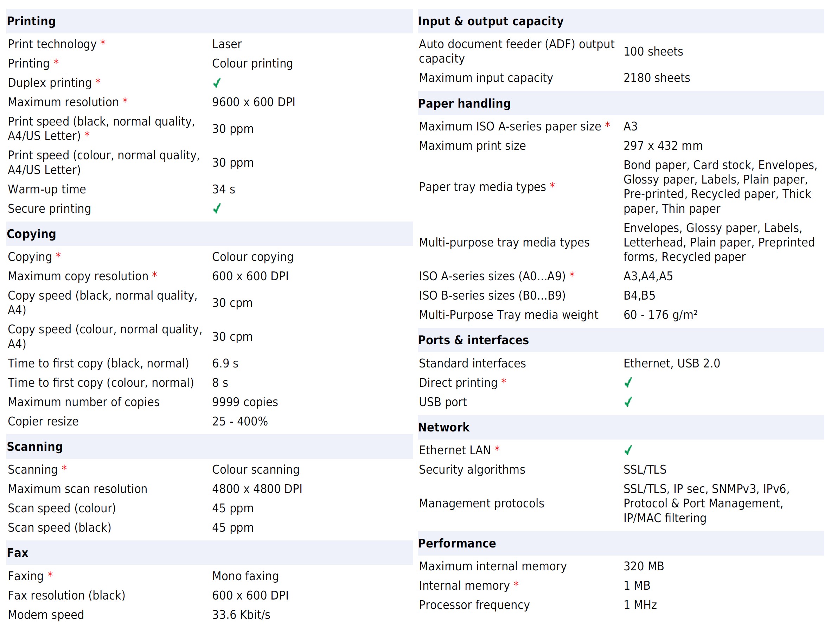Screen dimensions: 825x628
Task: Click the green checkmark for Duplex printing
Action: [217, 83]
